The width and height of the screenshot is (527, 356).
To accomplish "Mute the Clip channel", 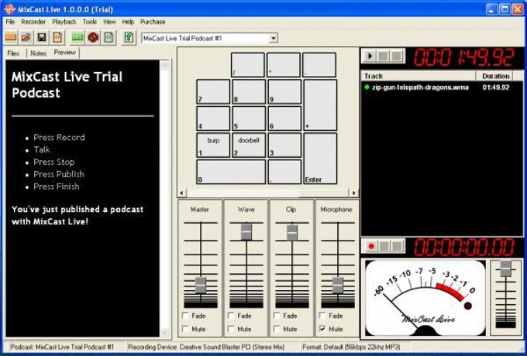I will pyautogui.click(x=277, y=329).
